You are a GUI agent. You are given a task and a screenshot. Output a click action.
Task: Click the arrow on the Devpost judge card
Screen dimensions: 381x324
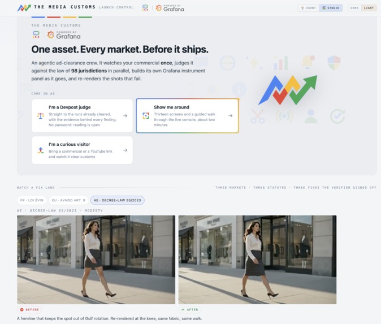(125, 116)
